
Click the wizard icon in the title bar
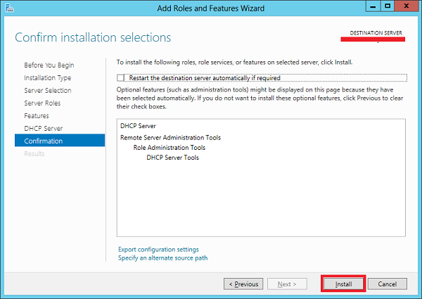click(x=8, y=8)
